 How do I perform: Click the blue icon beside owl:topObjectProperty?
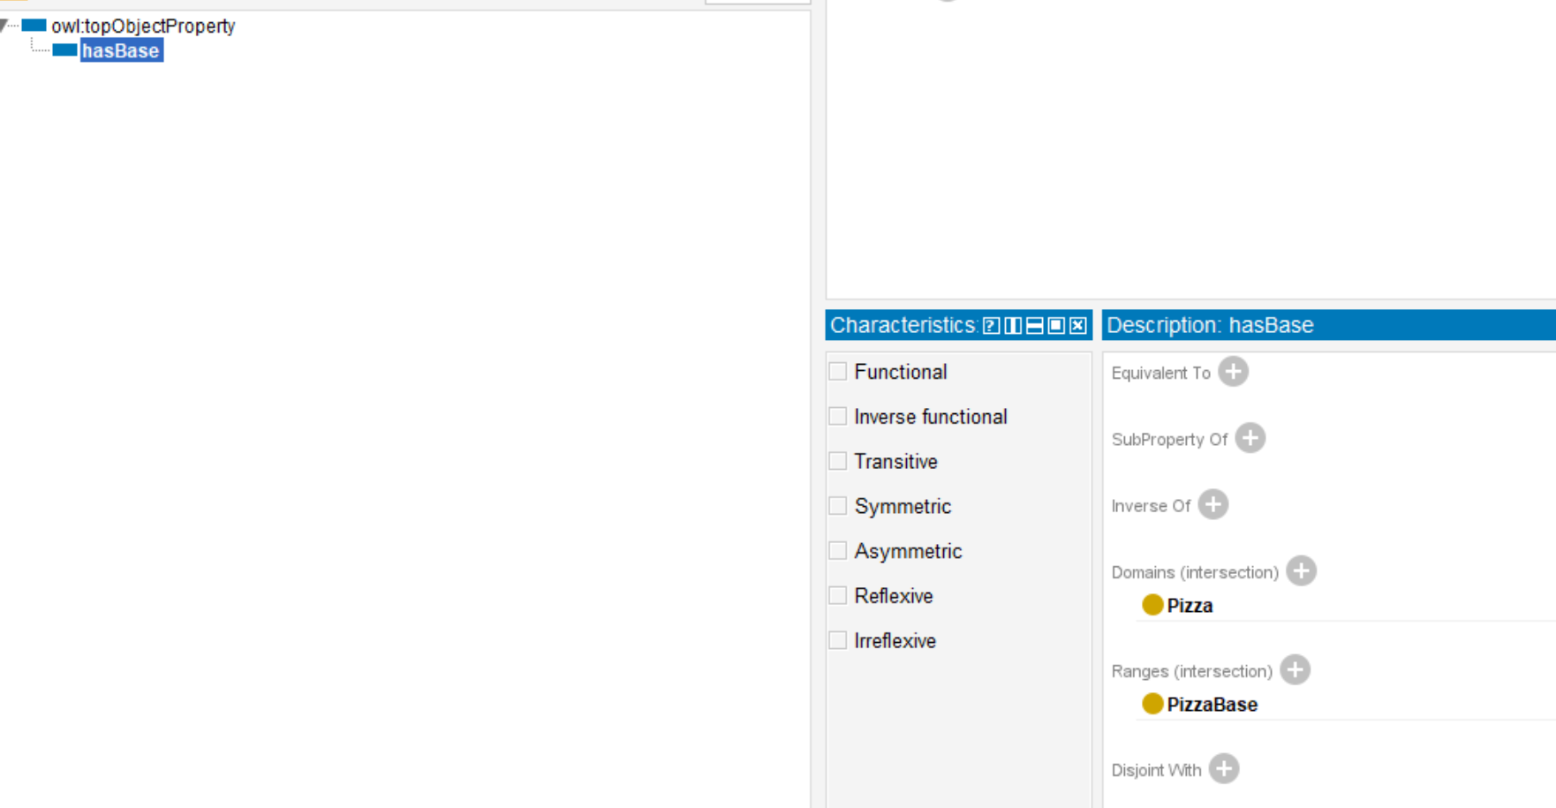34,26
